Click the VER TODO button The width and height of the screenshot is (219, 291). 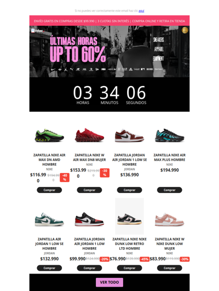(x=109, y=282)
